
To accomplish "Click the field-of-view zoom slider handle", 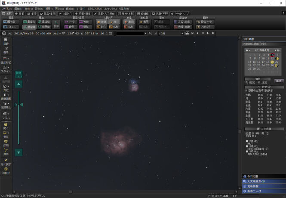I will pyautogui.click(x=18, y=105).
